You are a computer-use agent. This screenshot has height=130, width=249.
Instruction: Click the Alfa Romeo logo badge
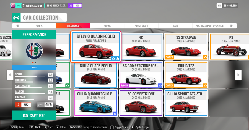(34, 51)
